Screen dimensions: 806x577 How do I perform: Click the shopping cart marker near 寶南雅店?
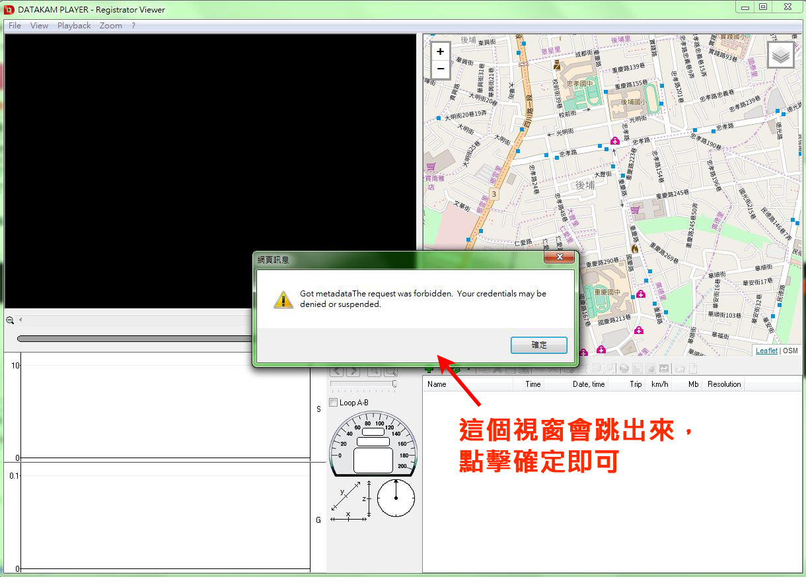(431, 166)
